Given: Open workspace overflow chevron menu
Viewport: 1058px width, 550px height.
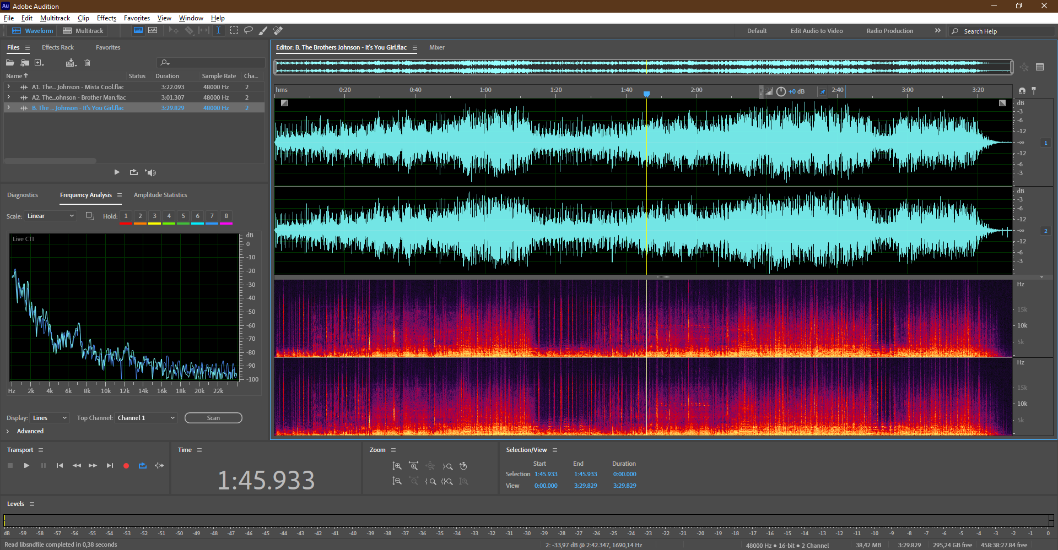Looking at the screenshot, I should pos(938,31).
